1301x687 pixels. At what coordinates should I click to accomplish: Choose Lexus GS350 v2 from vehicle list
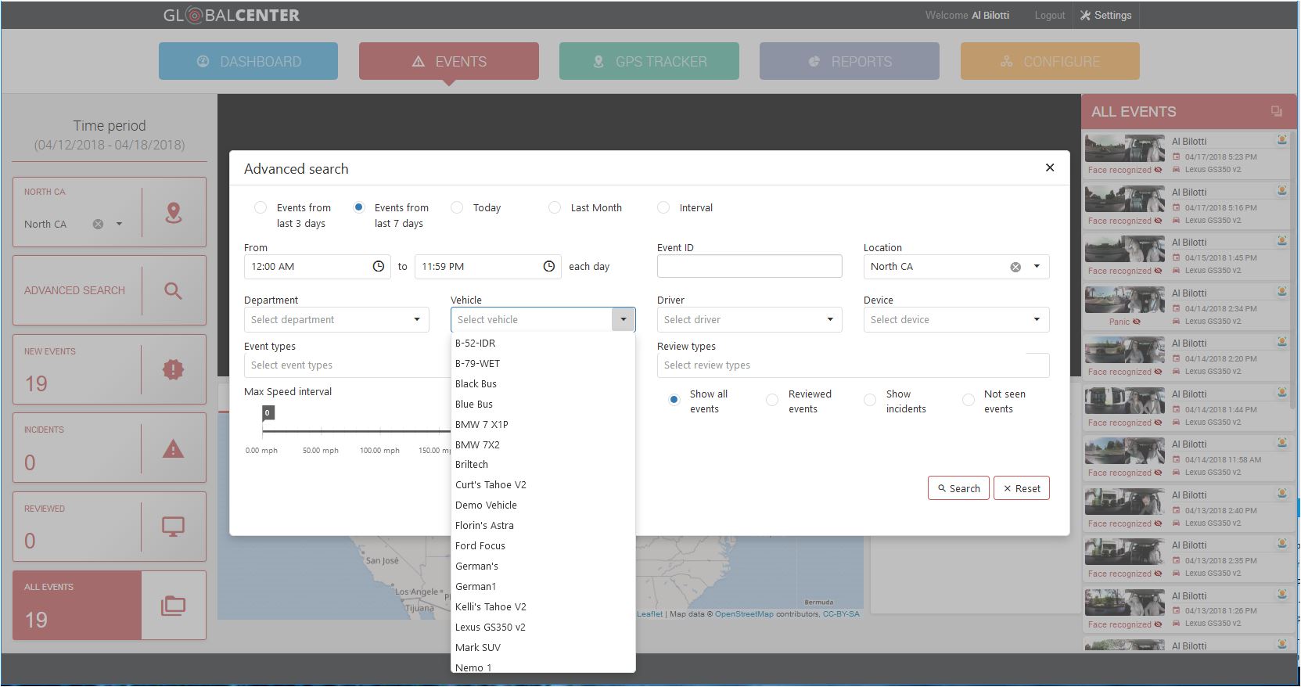point(543,627)
